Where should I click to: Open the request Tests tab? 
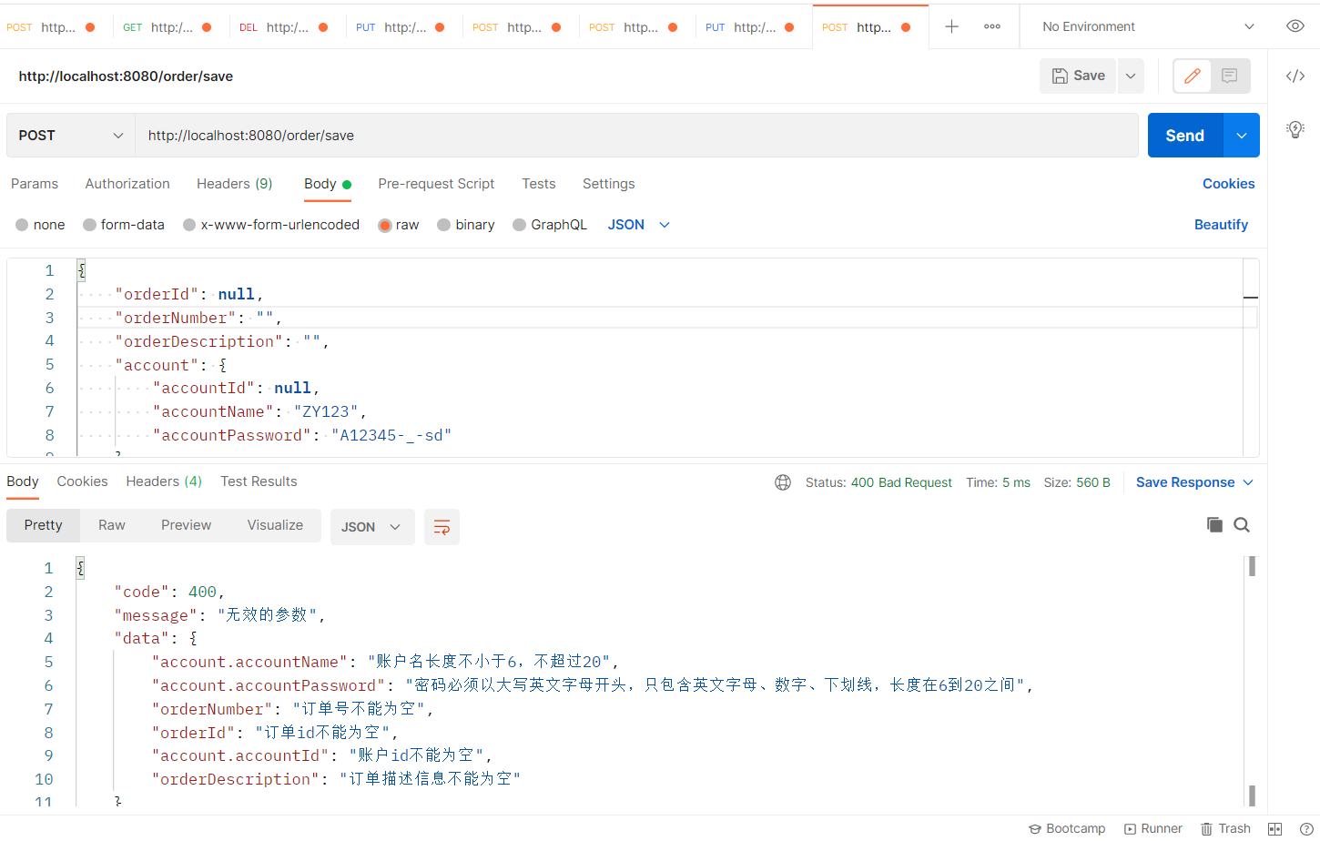pos(539,184)
